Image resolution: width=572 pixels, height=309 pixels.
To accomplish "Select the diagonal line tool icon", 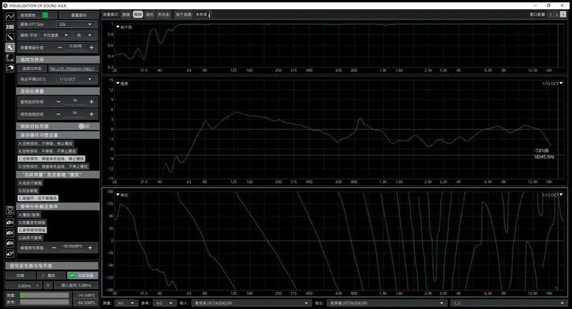I will pyautogui.click(x=10, y=37).
